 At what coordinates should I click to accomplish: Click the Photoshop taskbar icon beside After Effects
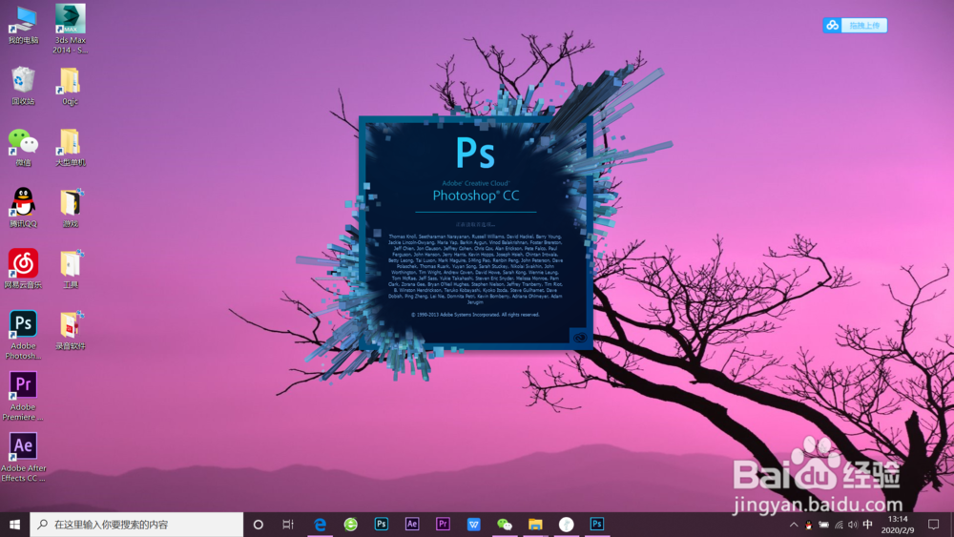pos(382,525)
